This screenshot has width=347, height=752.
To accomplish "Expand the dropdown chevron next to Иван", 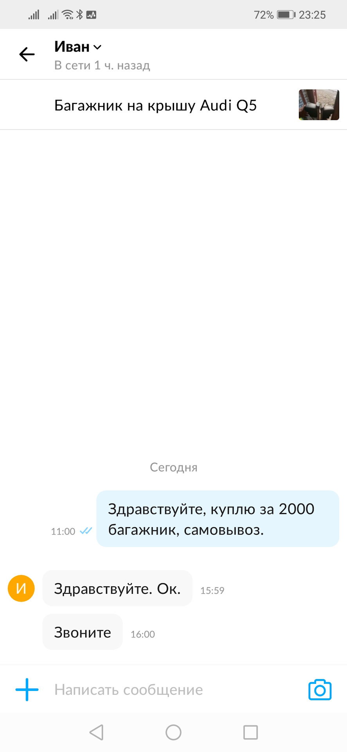I will point(98,47).
